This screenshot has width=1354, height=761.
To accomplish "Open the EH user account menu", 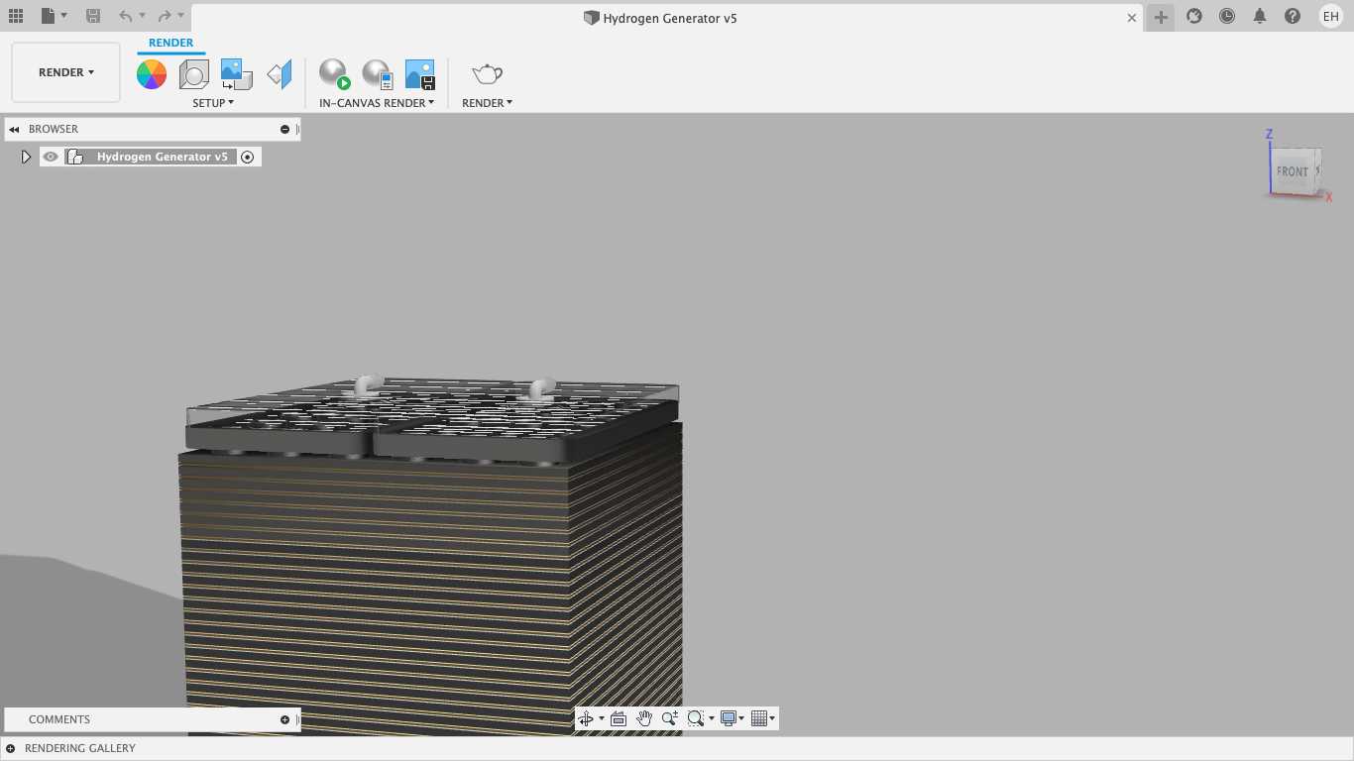I will pyautogui.click(x=1330, y=16).
